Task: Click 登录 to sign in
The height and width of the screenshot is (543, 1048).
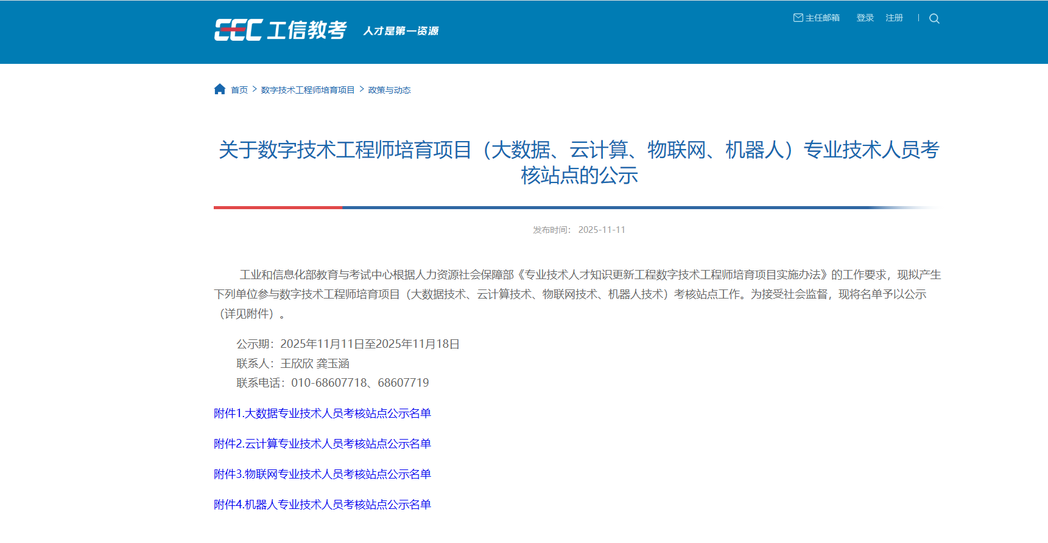Action: click(865, 18)
